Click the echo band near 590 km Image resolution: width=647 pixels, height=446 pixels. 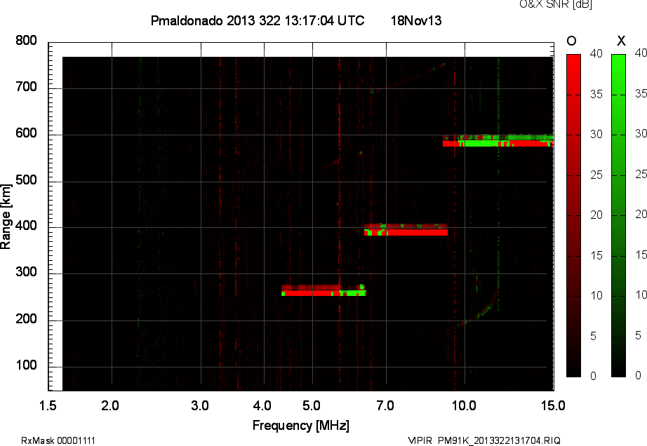tap(498, 140)
